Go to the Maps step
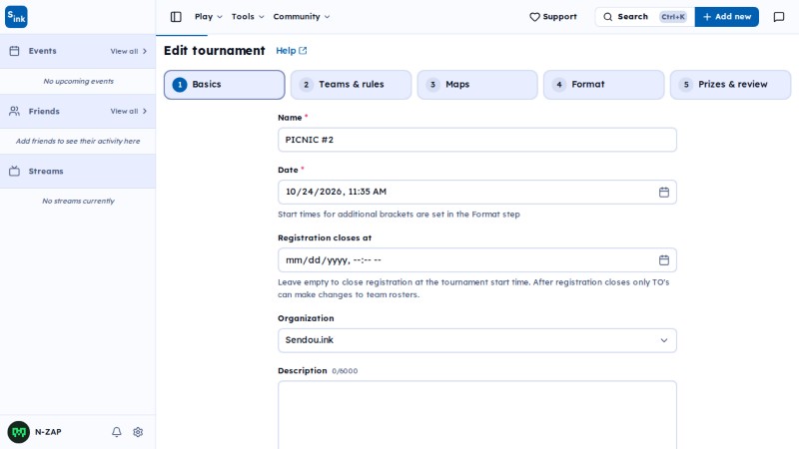Screen dimensions: 799x449 477,85
